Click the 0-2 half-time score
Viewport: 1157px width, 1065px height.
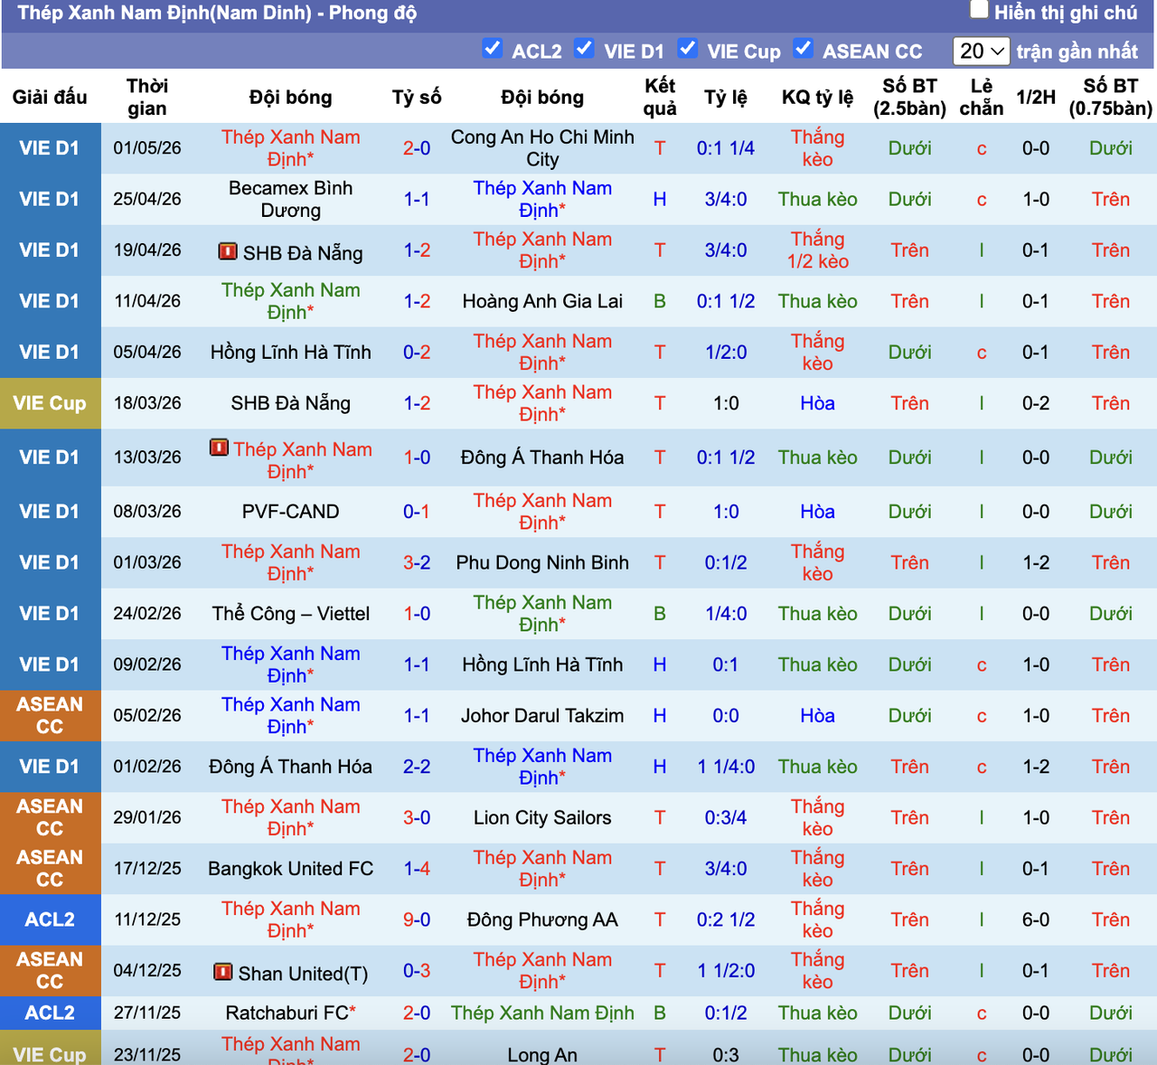point(1036,403)
